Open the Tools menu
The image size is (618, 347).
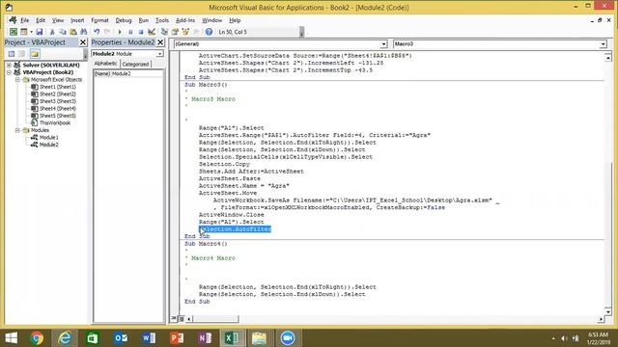tap(162, 20)
